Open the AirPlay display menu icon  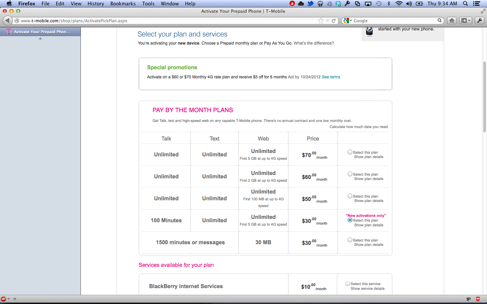pos(368,4)
